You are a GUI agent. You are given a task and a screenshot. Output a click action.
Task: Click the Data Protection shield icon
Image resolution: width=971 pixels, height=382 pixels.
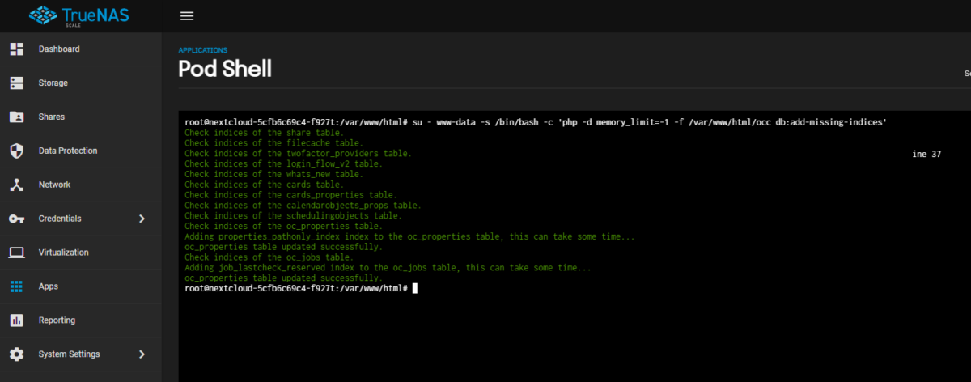click(16, 151)
